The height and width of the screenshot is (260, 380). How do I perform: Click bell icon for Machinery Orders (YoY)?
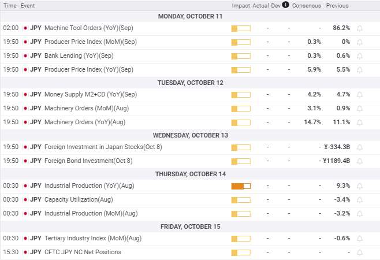pyautogui.click(x=360, y=122)
